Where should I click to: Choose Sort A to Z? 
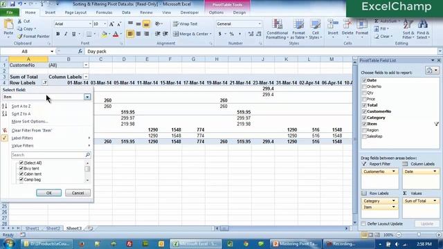(21, 107)
